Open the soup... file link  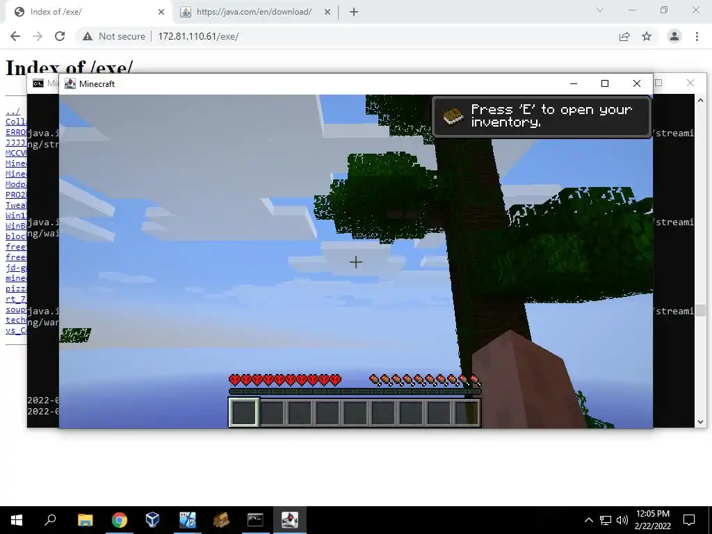tap(16, 309)
